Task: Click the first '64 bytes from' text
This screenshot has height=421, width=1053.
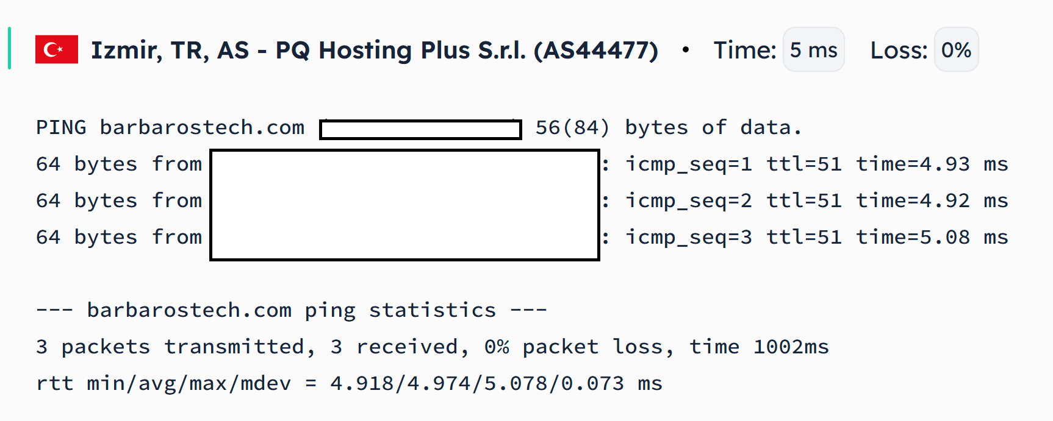Action: click(x=119, y=164)
